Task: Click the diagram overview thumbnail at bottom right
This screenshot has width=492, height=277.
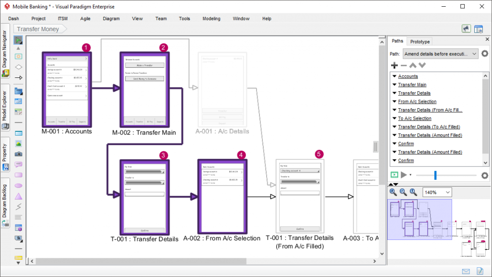Action: coord(420,220)
